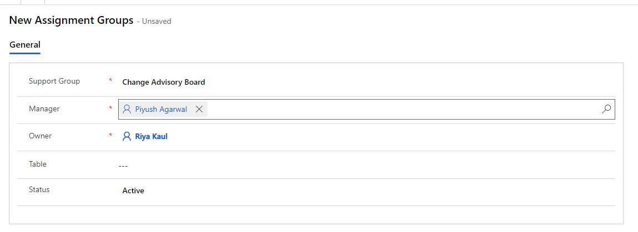
Task: Edit the Change Advisory Board name field
Action: (x=366, y=82)
